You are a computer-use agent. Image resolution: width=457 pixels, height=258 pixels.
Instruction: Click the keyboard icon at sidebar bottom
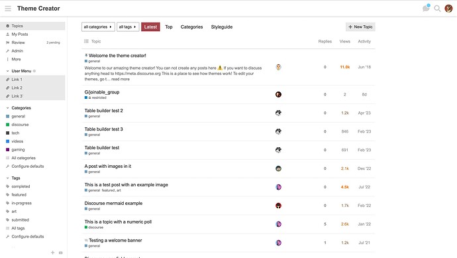(61, 253)
